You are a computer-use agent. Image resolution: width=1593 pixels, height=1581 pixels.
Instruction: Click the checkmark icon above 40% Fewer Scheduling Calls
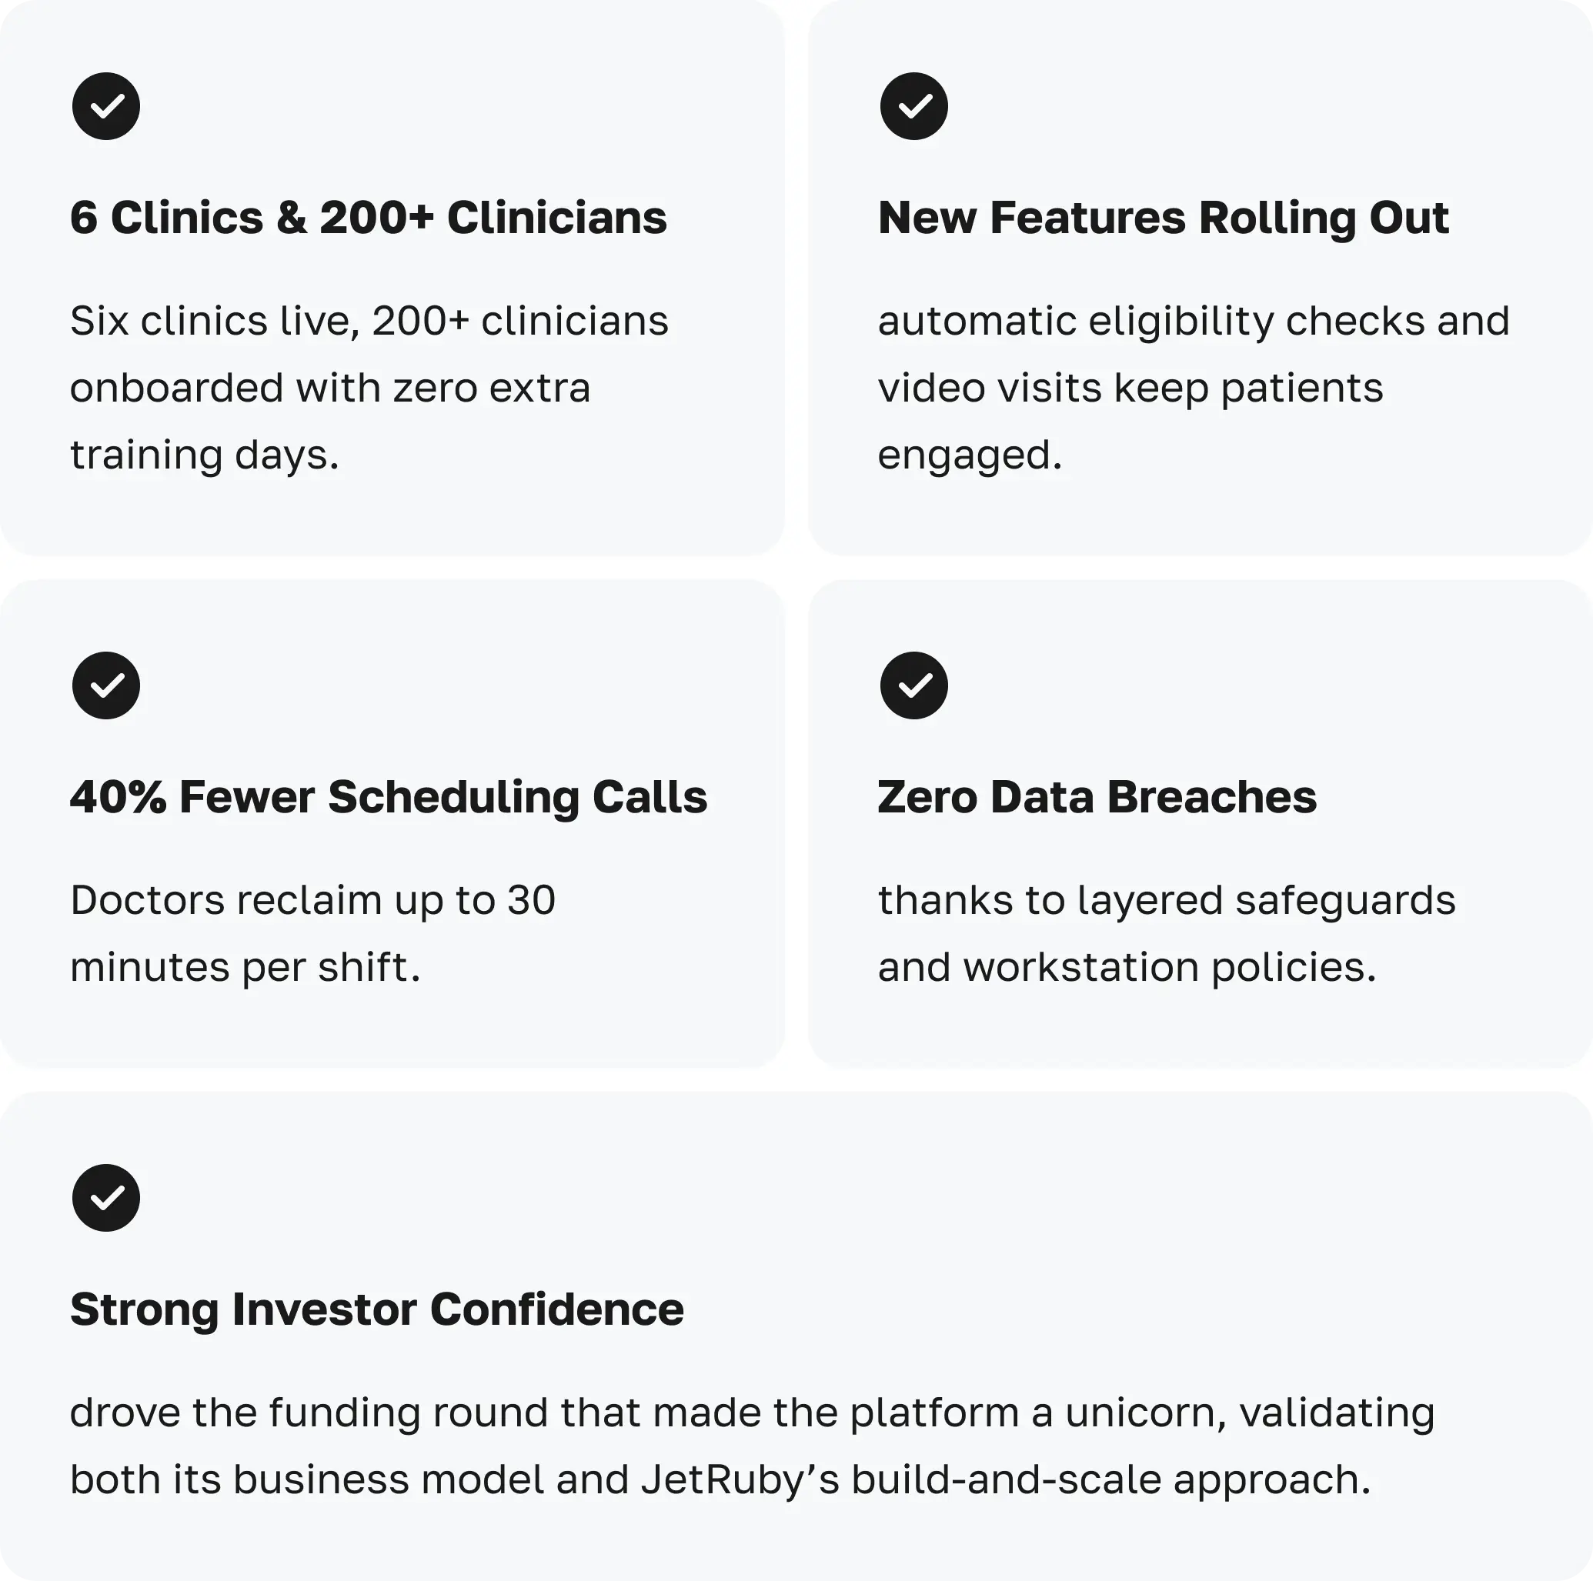pos(105,685)
